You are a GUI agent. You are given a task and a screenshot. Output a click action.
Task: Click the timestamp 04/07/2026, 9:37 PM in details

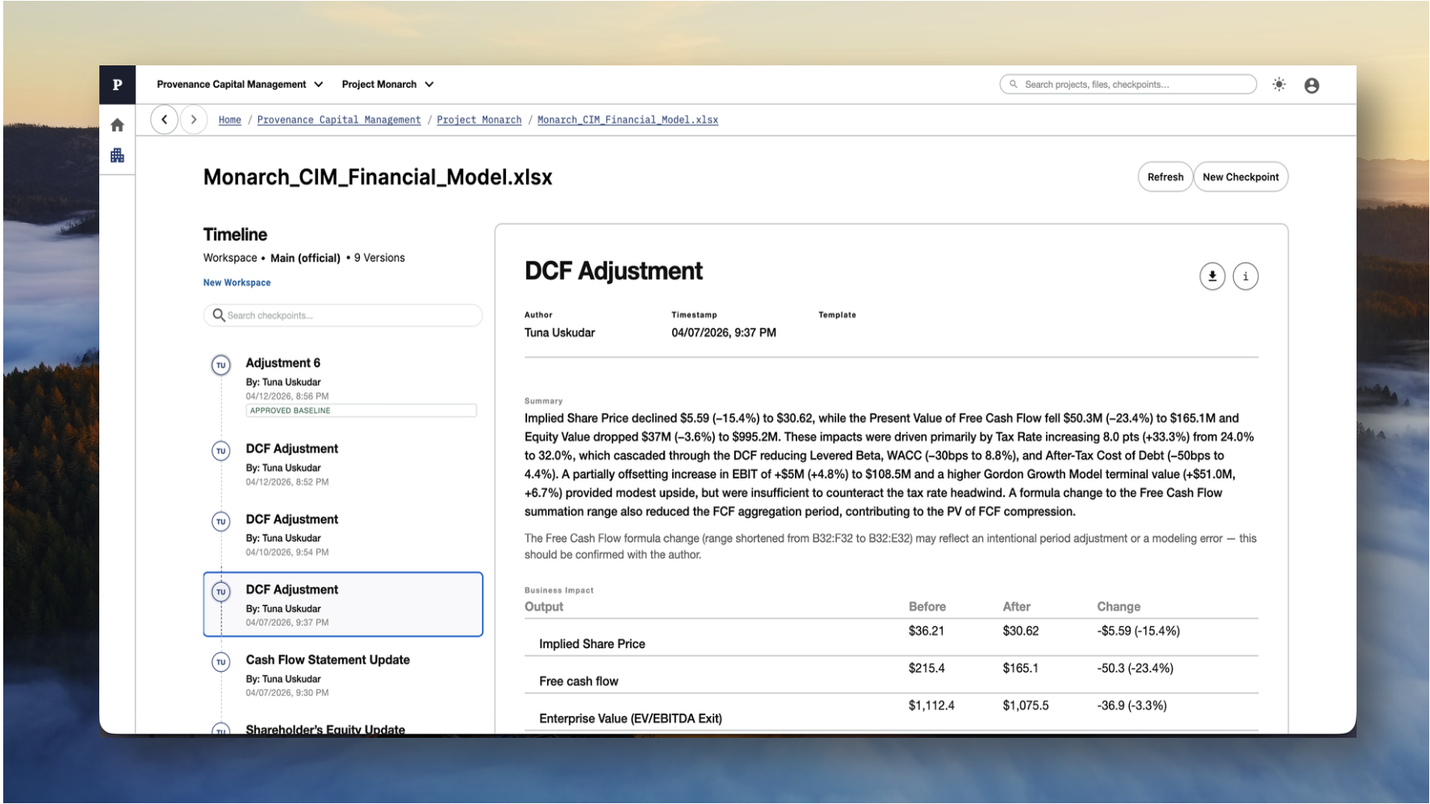(724, 332)
